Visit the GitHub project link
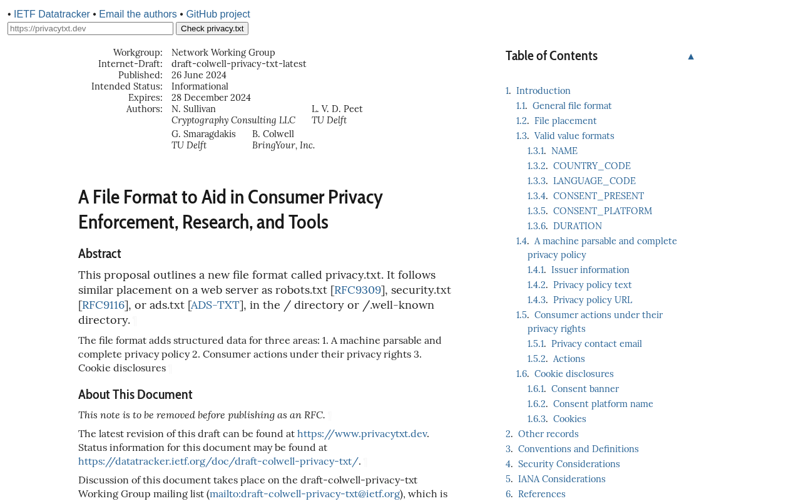This screenshot has width=801, height=501. point(218,14)
